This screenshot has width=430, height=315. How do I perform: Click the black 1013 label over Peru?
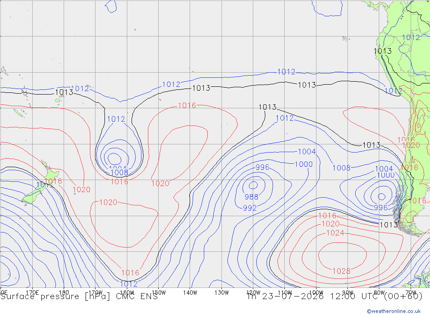pyautogui.click(x=383, y=51)
